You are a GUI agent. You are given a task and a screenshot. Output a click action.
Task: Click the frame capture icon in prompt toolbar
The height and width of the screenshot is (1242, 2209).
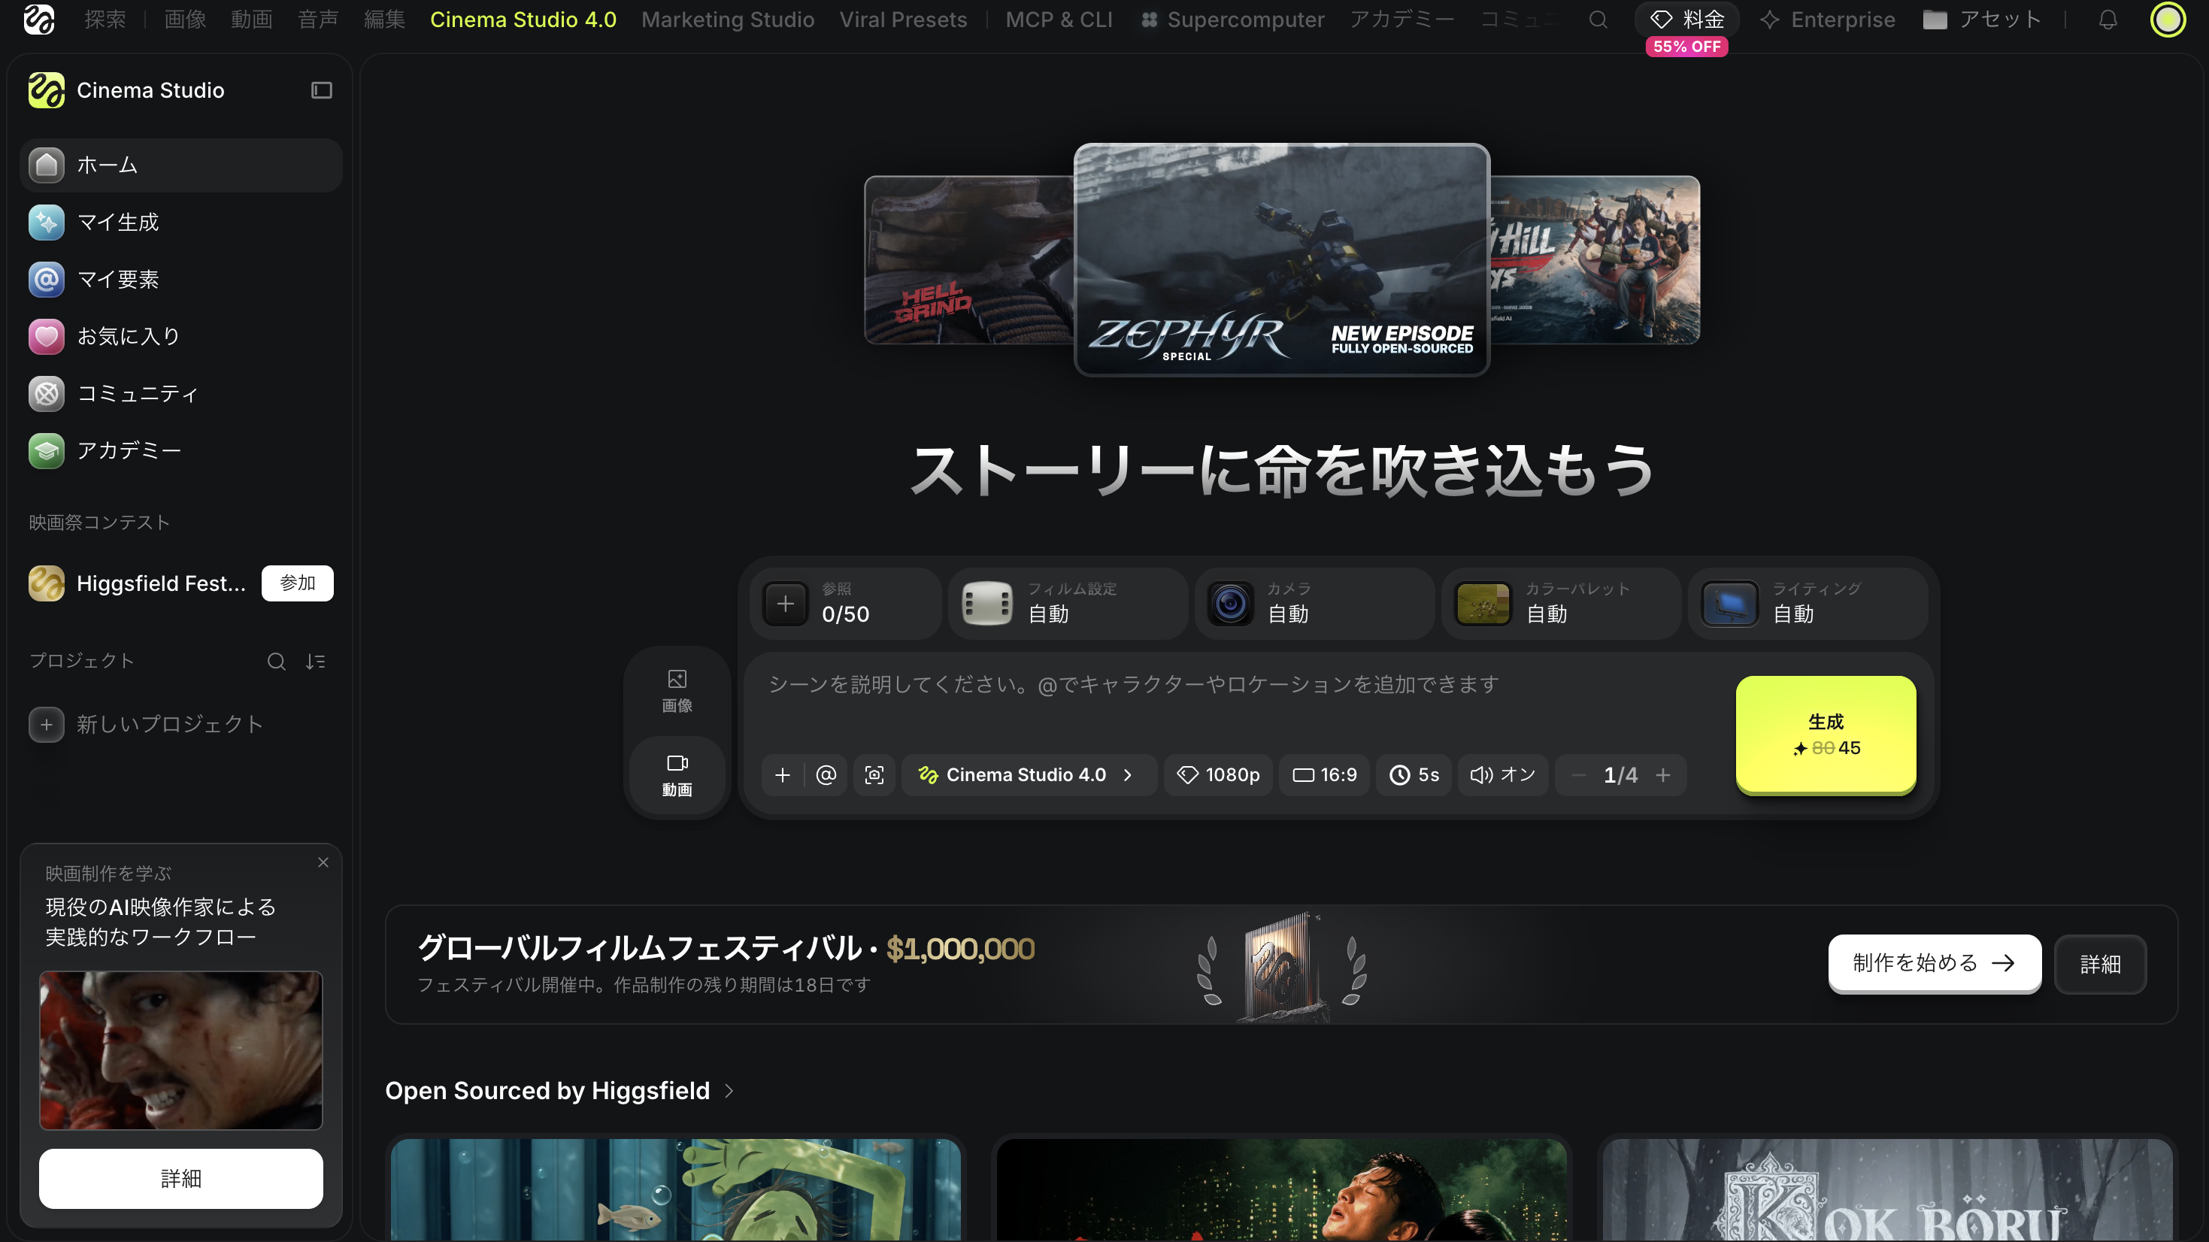pos(874,775)
